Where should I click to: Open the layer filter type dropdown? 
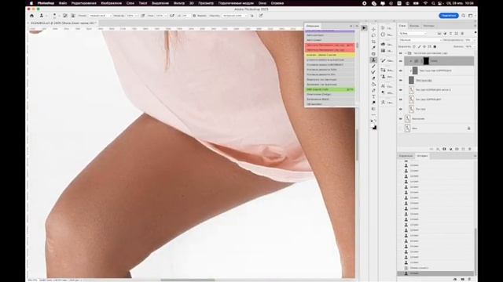[413, 33]
